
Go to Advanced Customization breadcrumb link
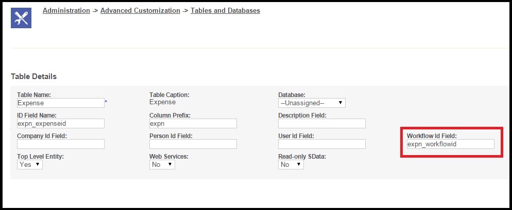pyautogui.click(x=140, y=10)
